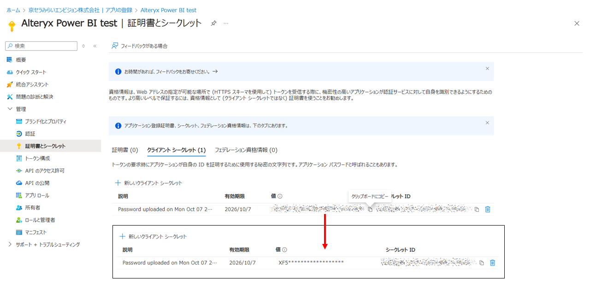
Task: Open 京セラみらいエンビジョン株式会社 | アプリの登録 breadcrumb
Action: coord(80,10)
